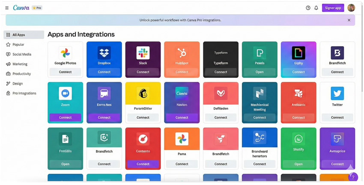Open the help question-mark icon in header
364x185 pixels.
[x=308, y=8]
